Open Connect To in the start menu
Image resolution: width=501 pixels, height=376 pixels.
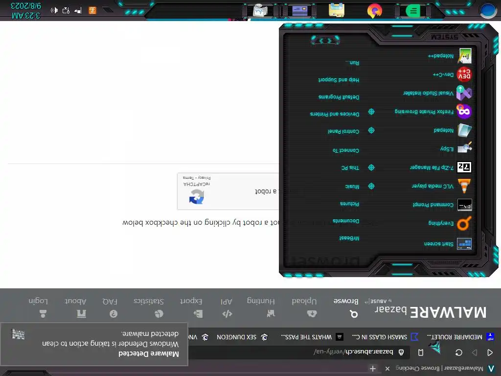346,150
